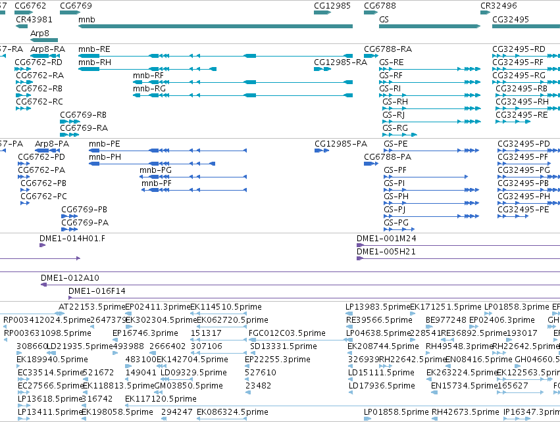Select the mnb gene label
The width and height of the screenshot is (560, 422).
click(x=87, y=20)
